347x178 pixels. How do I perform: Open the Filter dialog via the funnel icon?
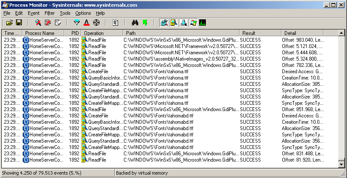76,22
